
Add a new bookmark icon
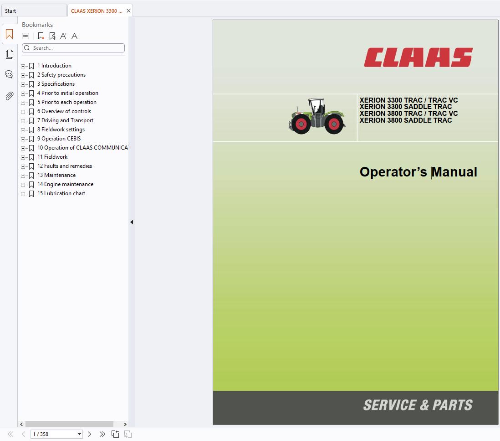point(41,36)
